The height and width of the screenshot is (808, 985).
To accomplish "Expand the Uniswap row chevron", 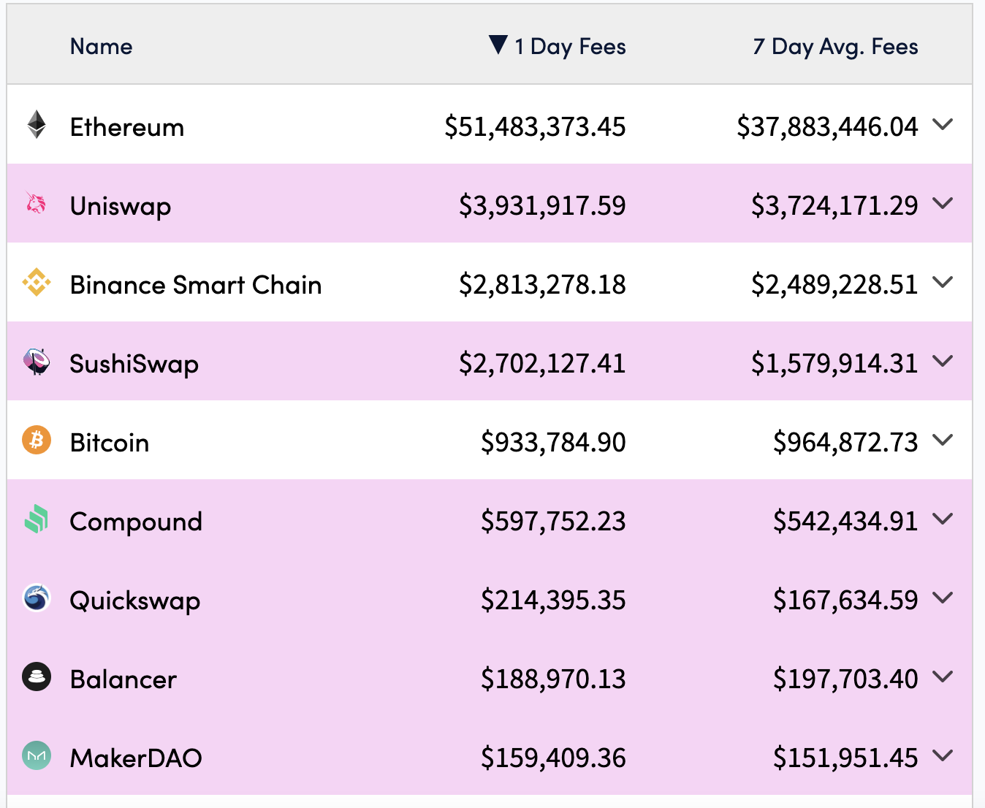I will (x=943, y=203).
